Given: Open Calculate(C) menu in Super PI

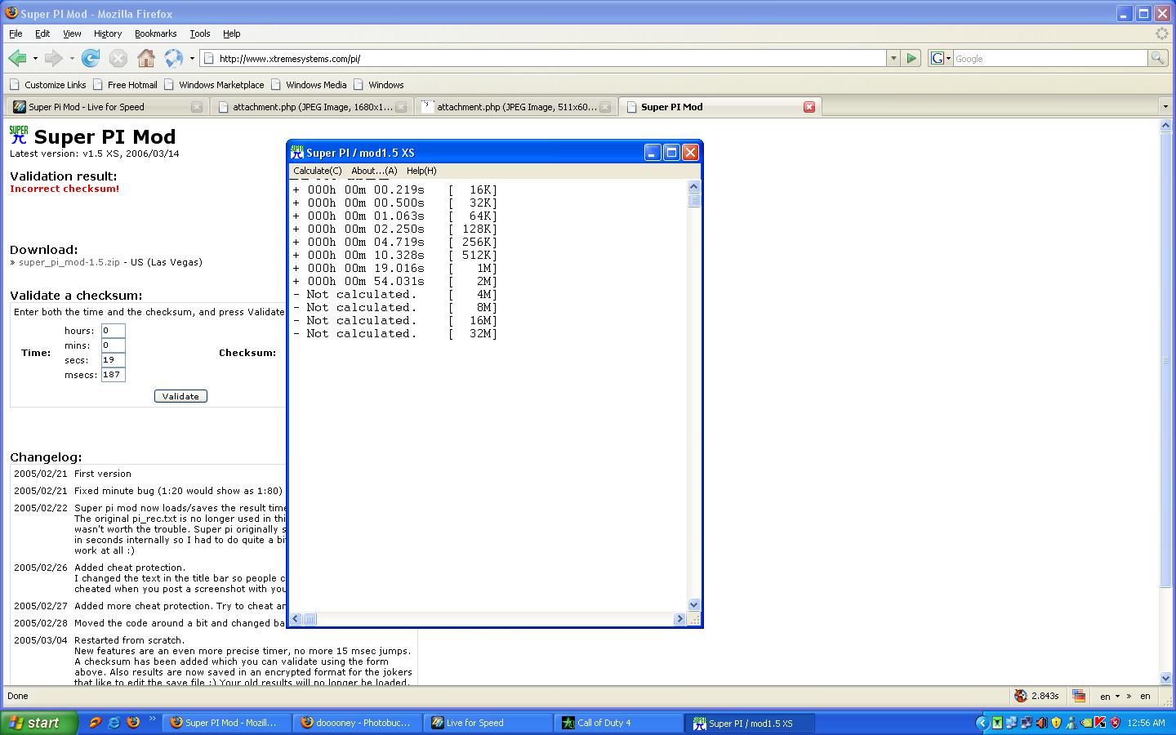Looking at the screenshot, I should 318,171.
